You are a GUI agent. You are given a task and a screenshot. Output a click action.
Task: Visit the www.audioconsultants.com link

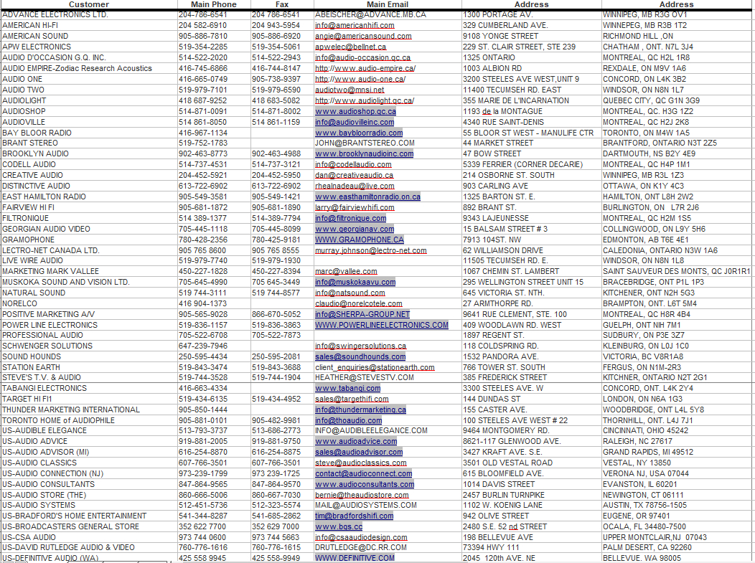(x=365, y=485)
